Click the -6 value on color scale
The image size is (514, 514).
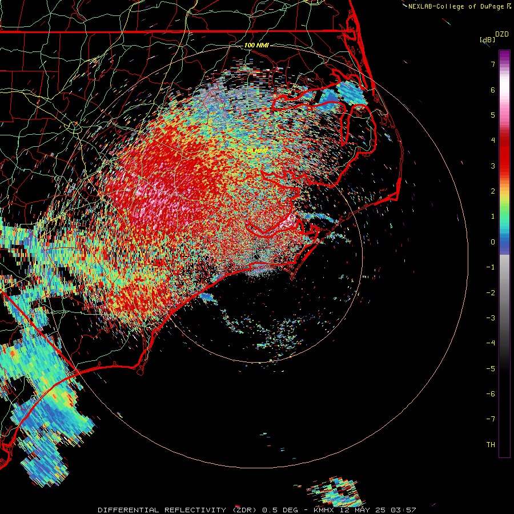[x=491, y=394]
